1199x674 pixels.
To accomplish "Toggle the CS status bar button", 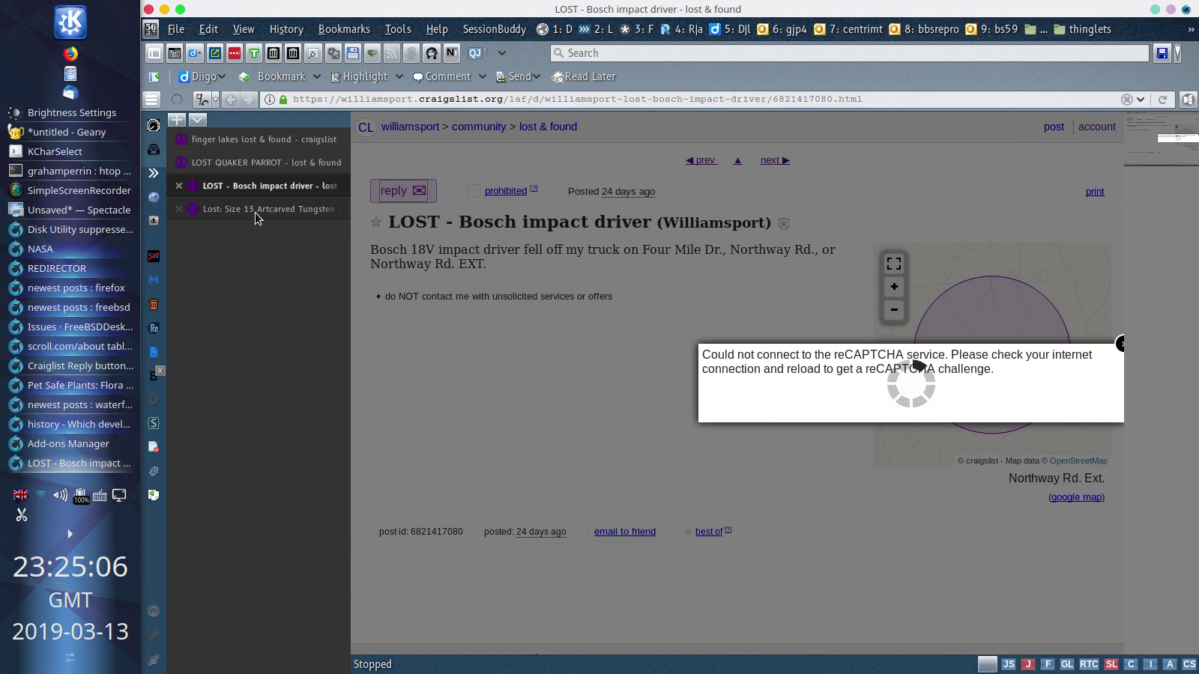I will [x=1189, y=664].
